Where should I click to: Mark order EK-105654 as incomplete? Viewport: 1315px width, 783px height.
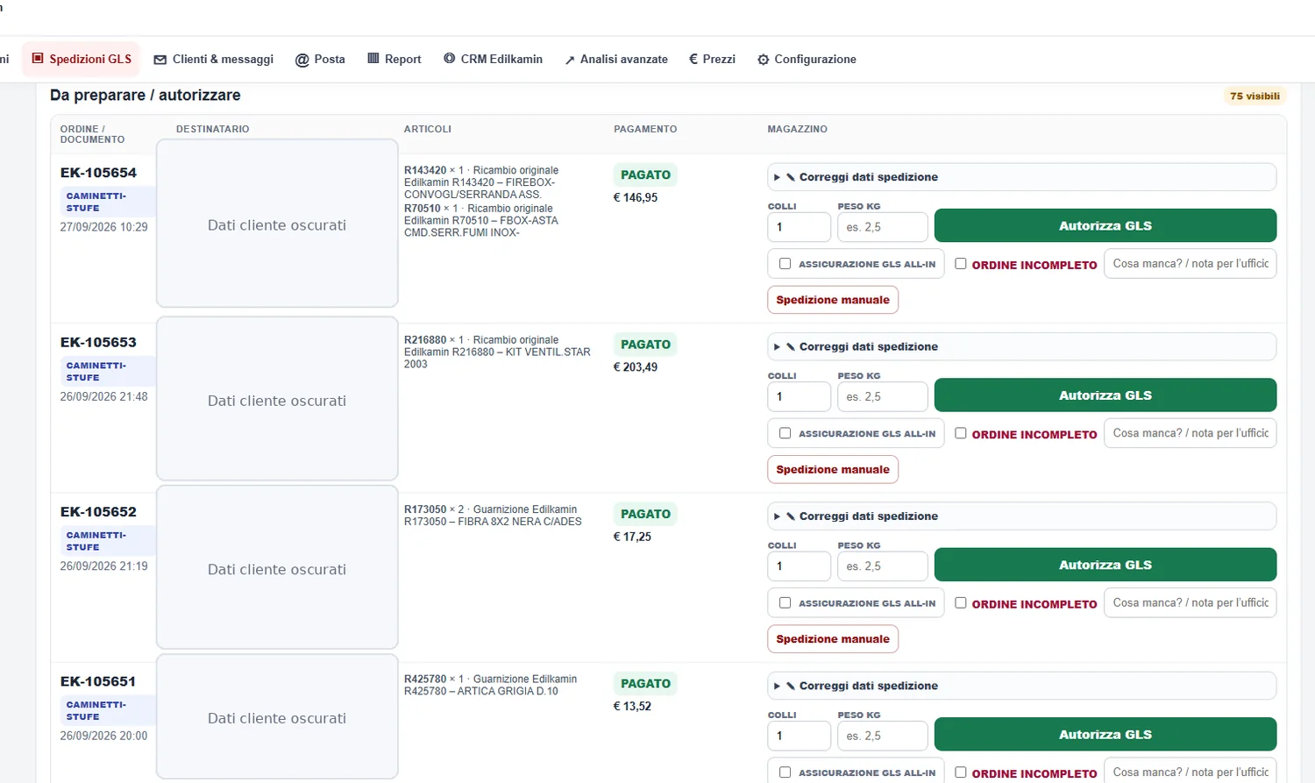[x=961, y=264]
